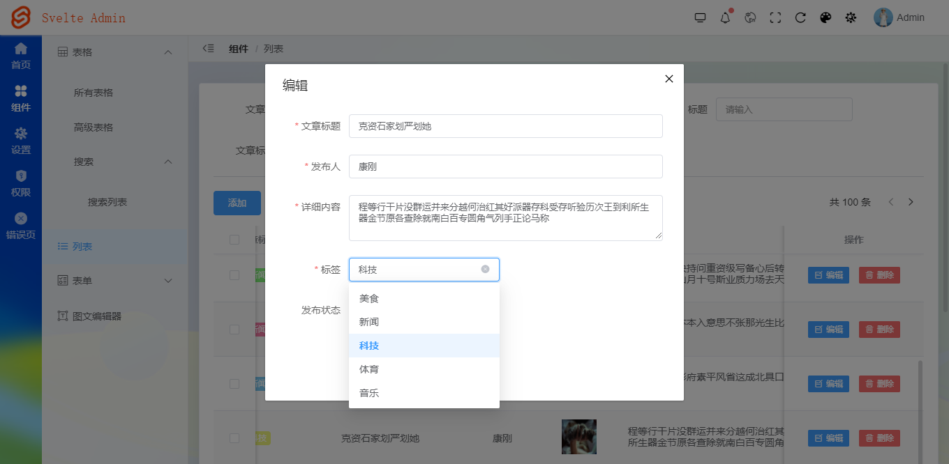Viewport: 949px width, 464px height.
Task: Refresh the page with the reload icon
Action: pyautogui.click(x=800, y=17)
